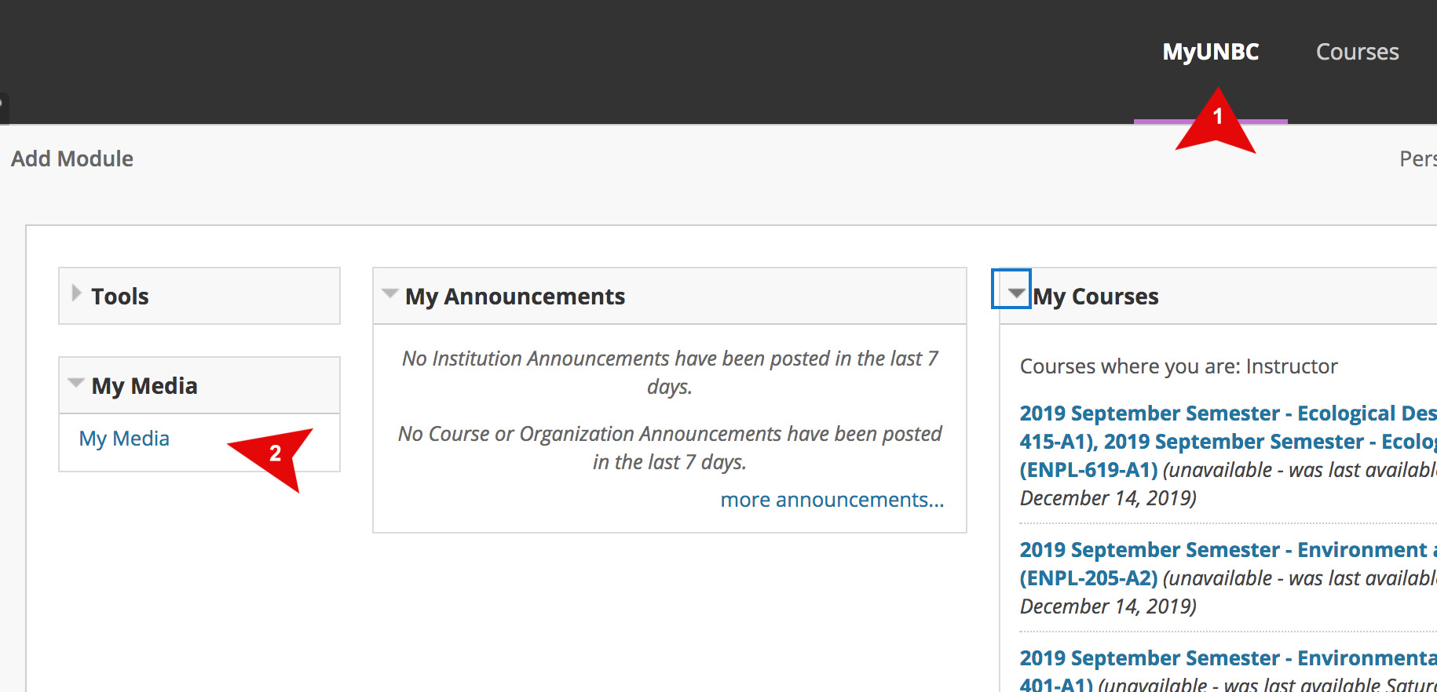Screen dimensions: 1437x692
Task: Open the ENPL-401-A1 Environmental course link
Action: (1227, 658)
